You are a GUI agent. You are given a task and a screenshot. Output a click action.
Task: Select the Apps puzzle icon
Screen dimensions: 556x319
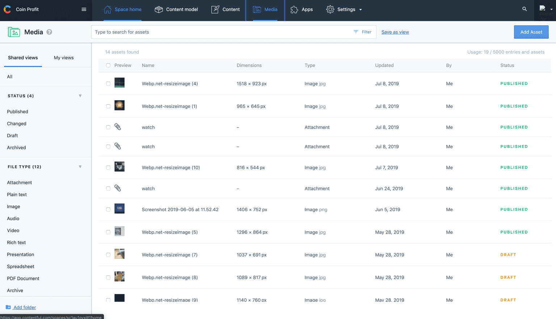point(294,9)
